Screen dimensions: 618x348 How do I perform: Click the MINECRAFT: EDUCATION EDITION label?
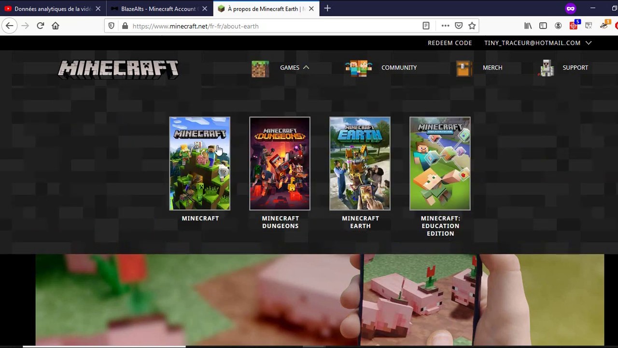tap(440, 226)
